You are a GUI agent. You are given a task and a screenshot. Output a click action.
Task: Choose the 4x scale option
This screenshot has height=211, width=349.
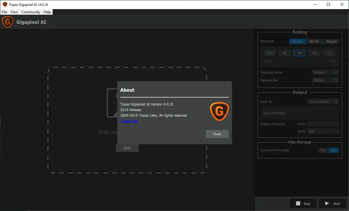pos(299,53)
